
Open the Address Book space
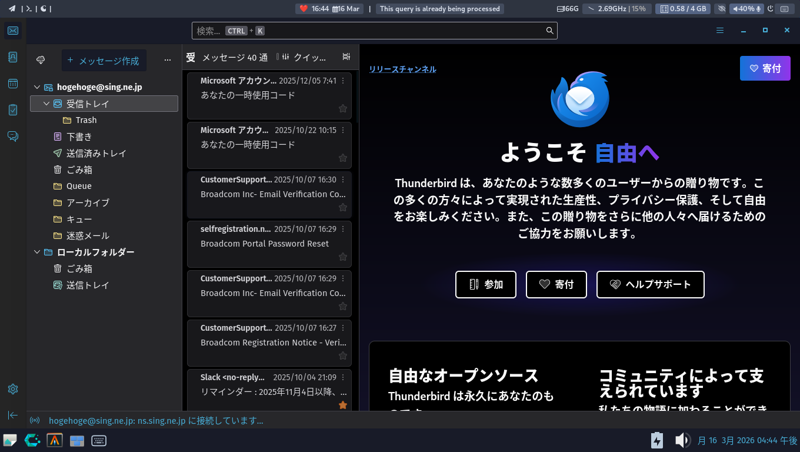(x=13, y=57)
